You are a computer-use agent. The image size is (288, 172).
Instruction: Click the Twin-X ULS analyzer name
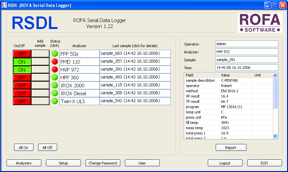click(80, 101)
